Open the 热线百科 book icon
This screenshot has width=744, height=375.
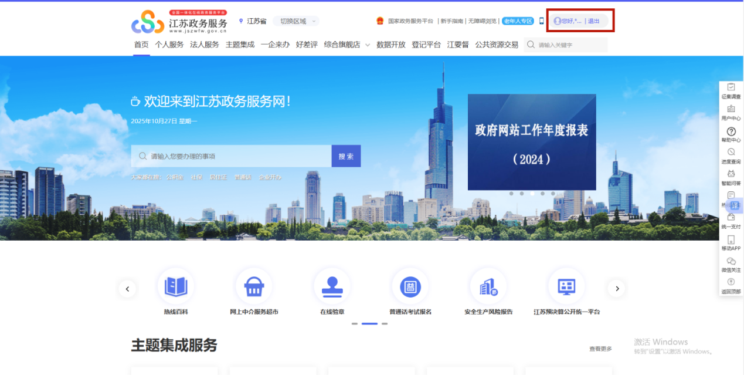point(176,287)
